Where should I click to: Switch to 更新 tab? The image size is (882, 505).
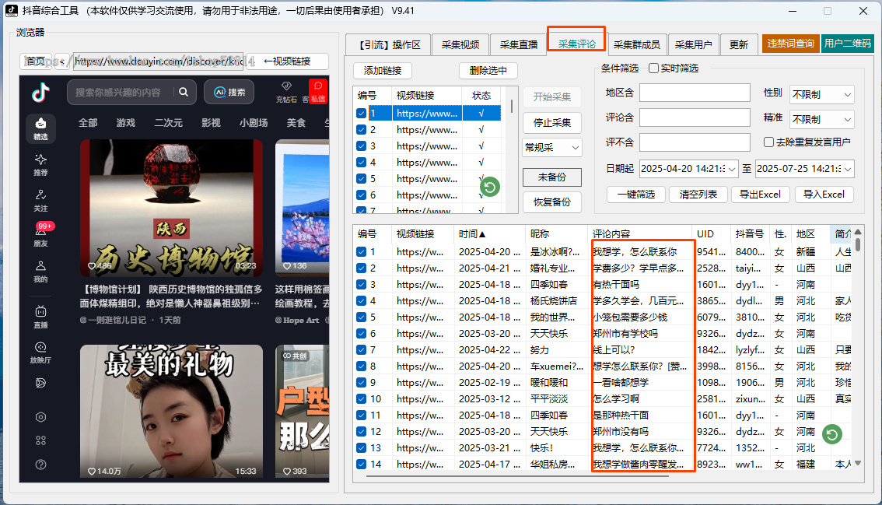(x=739, y=44)
